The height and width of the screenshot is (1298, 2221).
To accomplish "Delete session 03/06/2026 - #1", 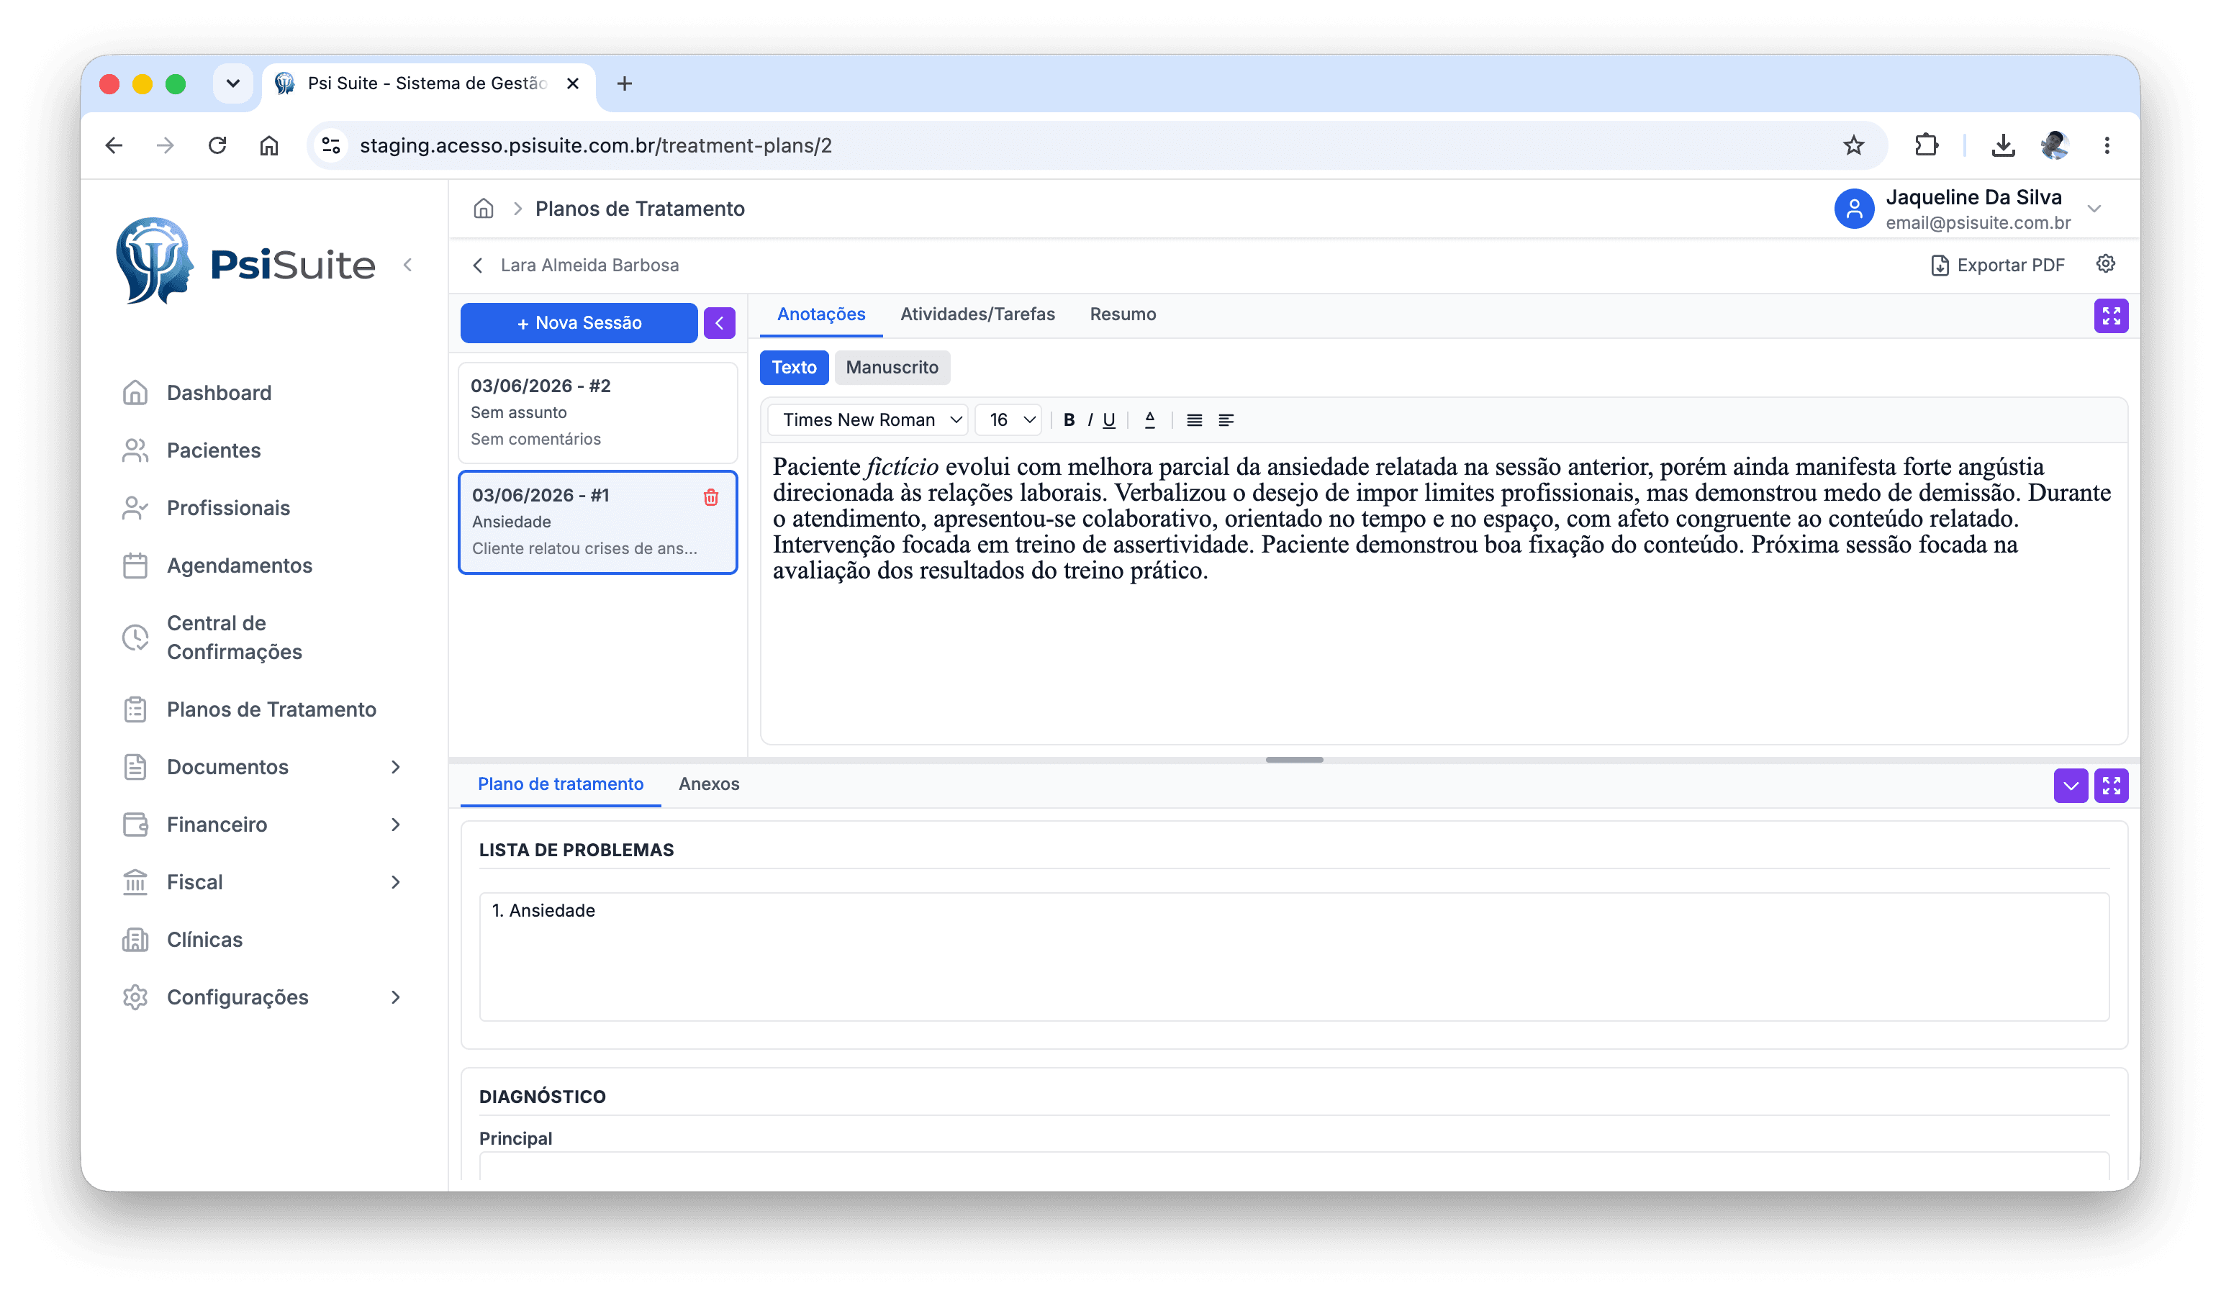I will (x=710, y=497).
